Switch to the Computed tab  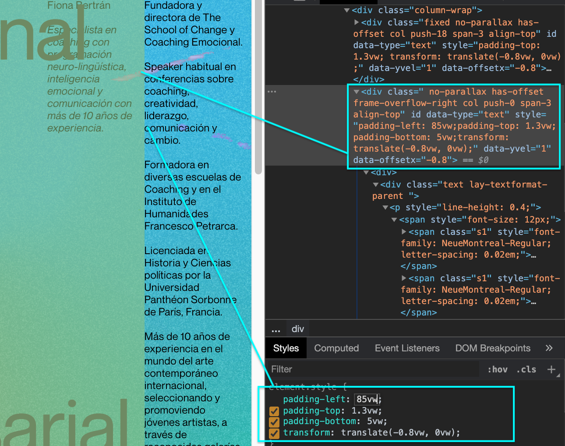336,348
